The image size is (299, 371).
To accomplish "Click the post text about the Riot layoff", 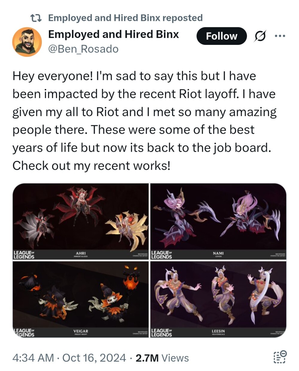I will coord(144,121).
